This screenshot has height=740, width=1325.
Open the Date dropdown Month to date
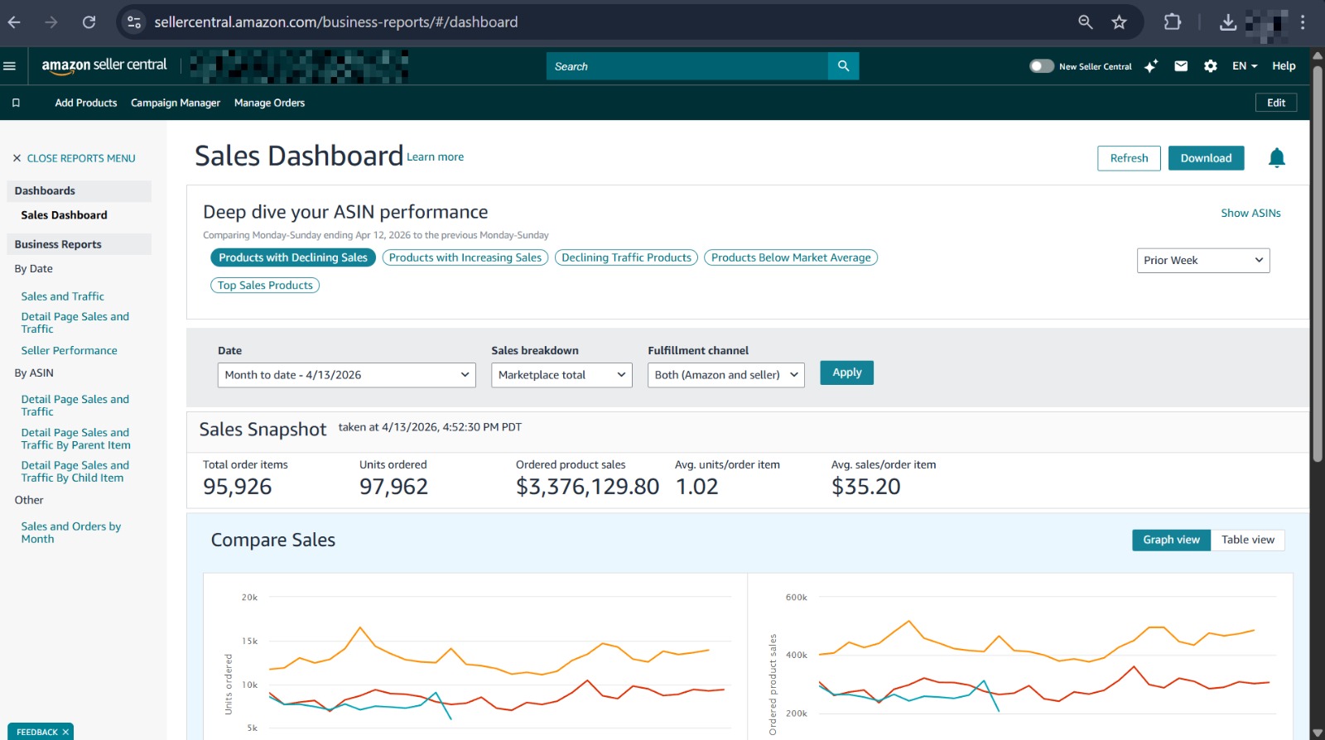[x=346, y=375]
